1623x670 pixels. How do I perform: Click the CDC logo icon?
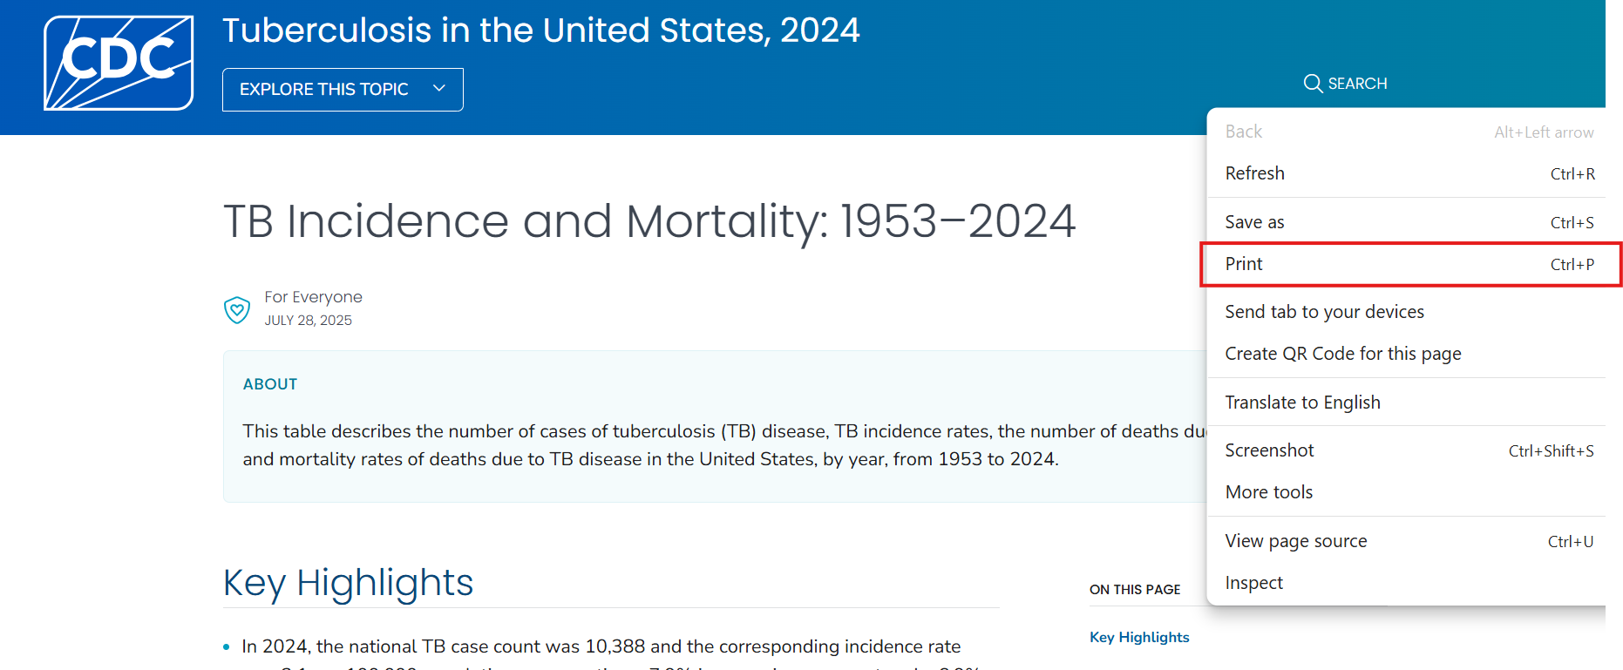(119, 63)
